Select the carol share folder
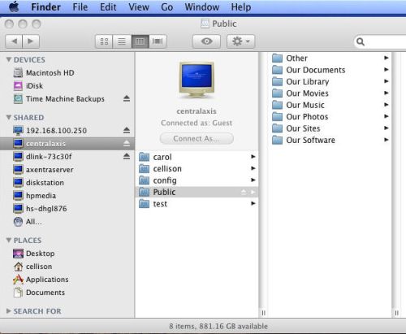 (197, 157)
